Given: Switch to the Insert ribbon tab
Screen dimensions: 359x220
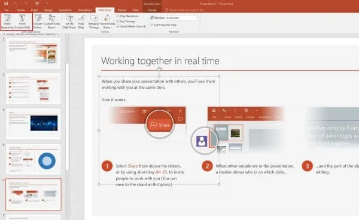Looking at the screenshot, I should (34, 10).
